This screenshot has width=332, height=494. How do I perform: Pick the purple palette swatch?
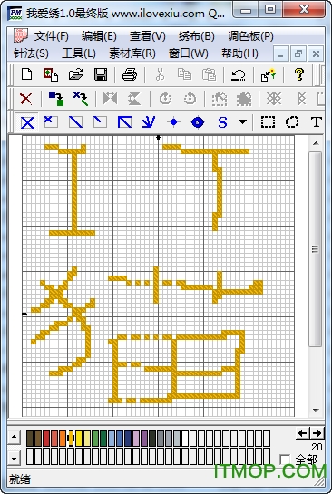click(x=144, y=438)
